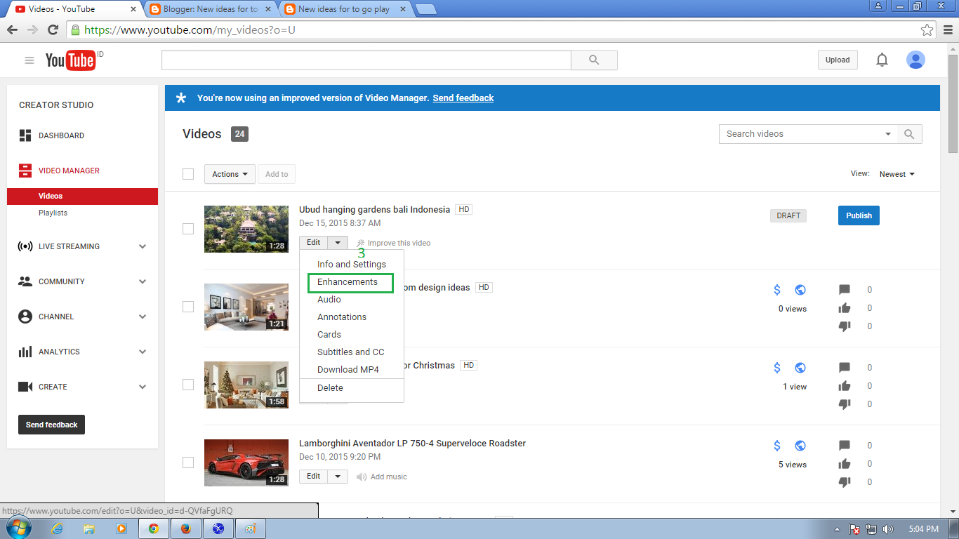Choose Info and Settings from Edit menu
The width and height of the screenshot is (959, 539).
pyautogui.click(x=352, y=265)
